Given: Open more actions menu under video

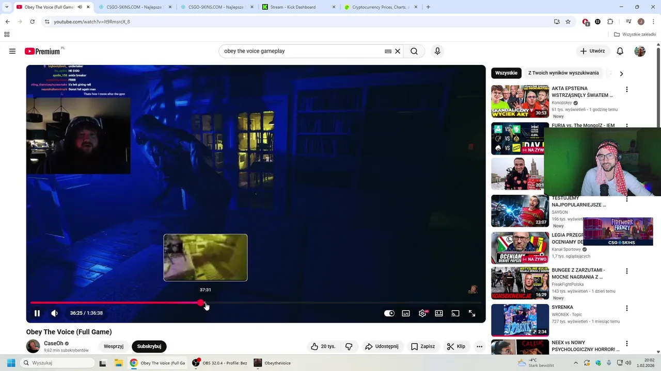Looking at the screenshot, I should (479, 346).
